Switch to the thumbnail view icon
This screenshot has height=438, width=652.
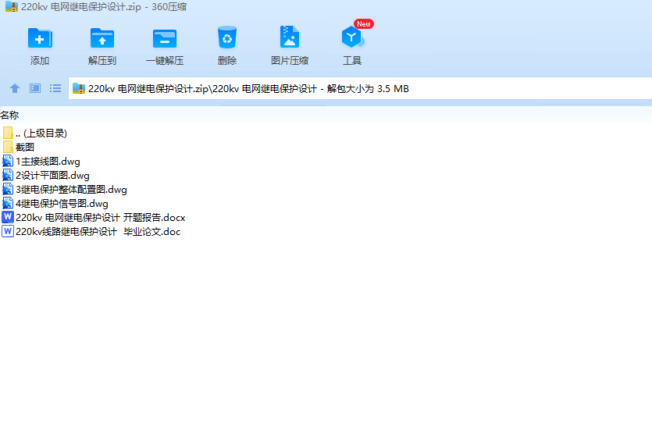pyautogui.click(x=35, y=88)
